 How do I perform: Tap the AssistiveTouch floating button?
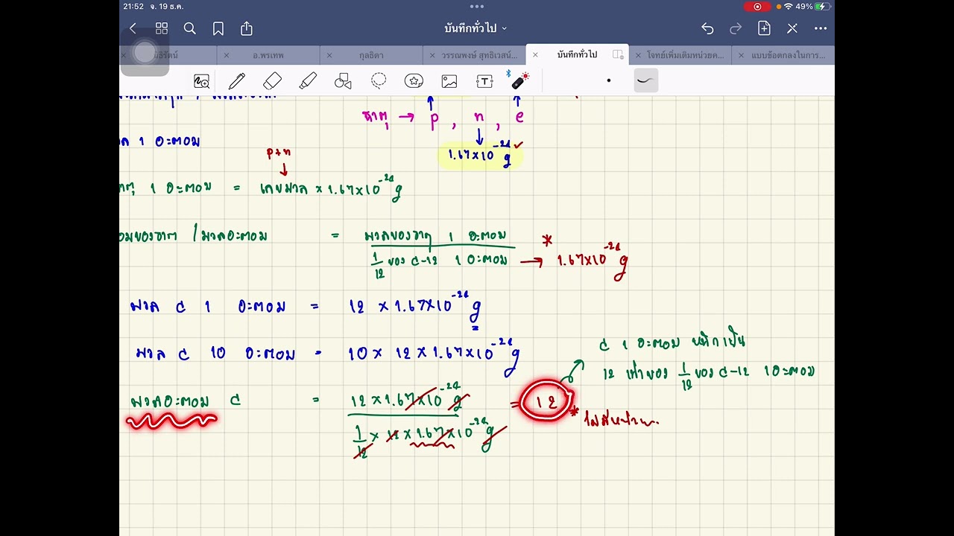tap(145, 53)
